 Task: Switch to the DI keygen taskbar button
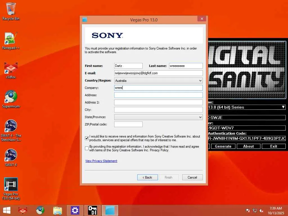(x=92, y=210)
